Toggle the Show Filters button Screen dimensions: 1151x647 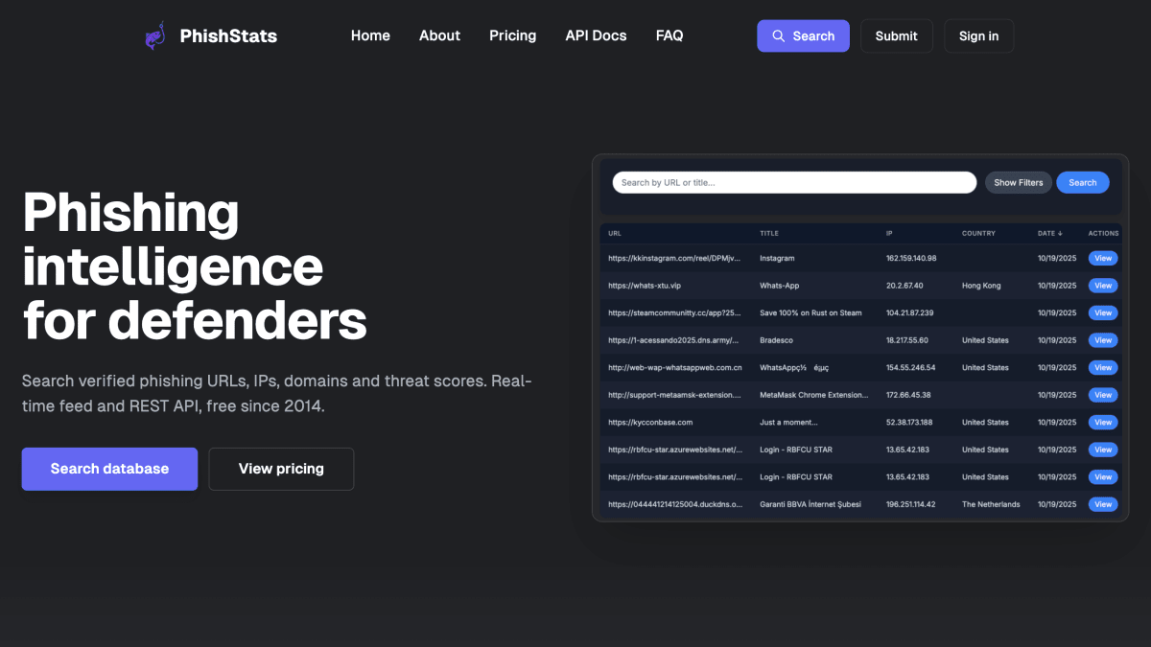click(x=1019, y=182)
